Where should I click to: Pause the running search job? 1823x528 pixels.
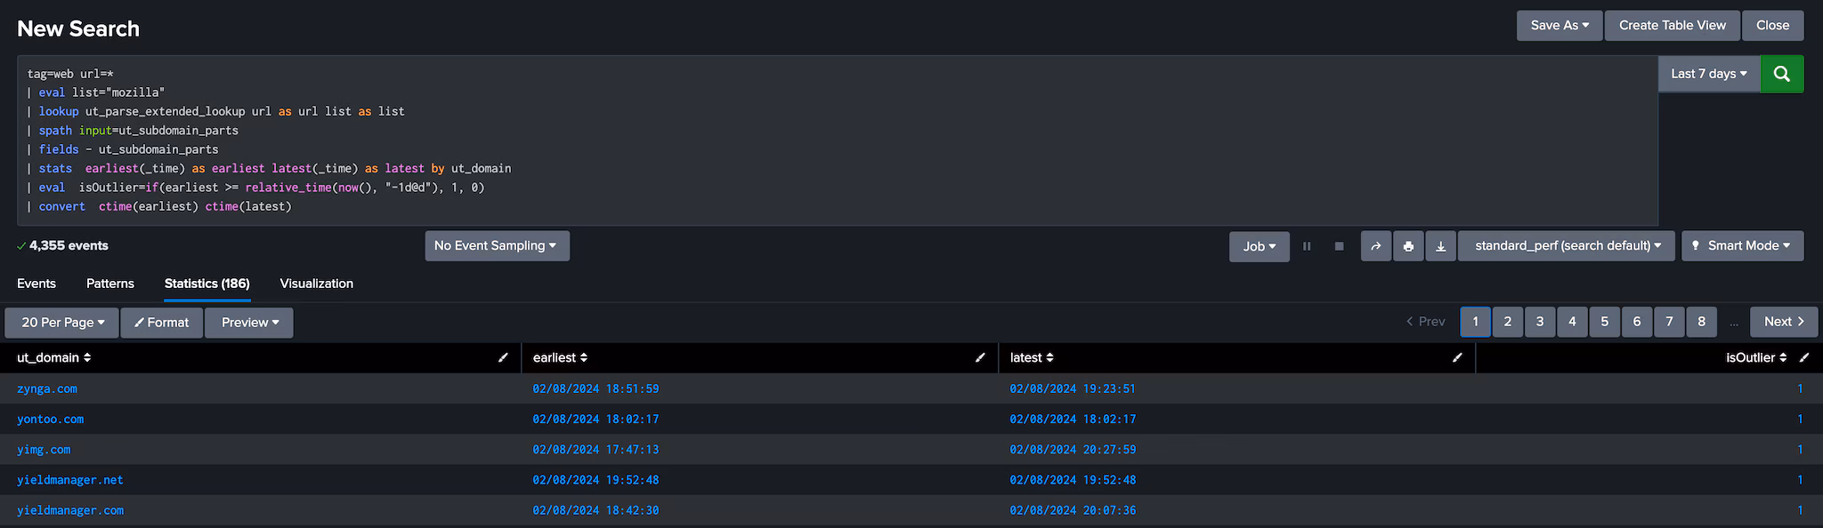click(1307, 246)
